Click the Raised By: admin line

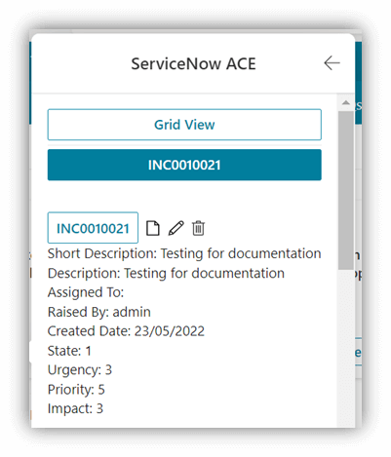99,312
